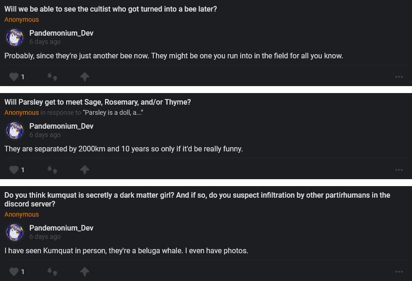Open the Parsley, Sage, Rosemary question
The width and height of the screenshot is (412, 281).
(x=98, y=102)
